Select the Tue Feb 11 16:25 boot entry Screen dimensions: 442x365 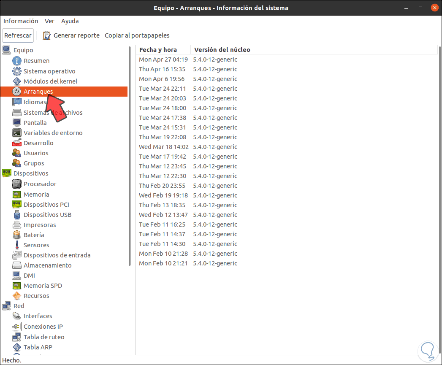pos(287,224)
